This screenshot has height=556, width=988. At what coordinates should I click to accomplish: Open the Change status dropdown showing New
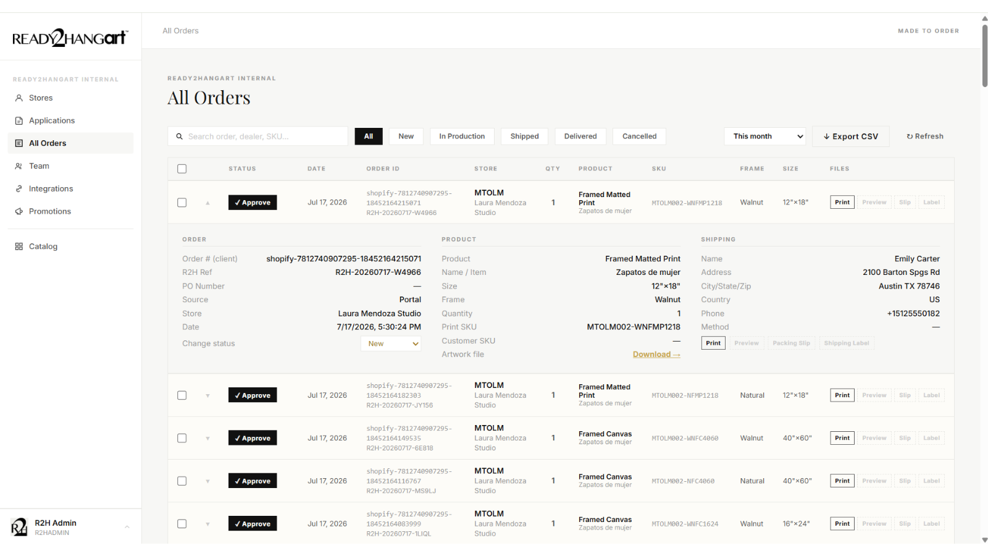coord(391,343)
